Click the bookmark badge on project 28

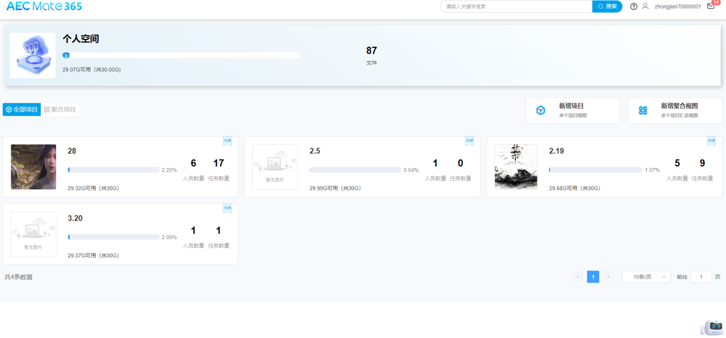pos(227,141)
